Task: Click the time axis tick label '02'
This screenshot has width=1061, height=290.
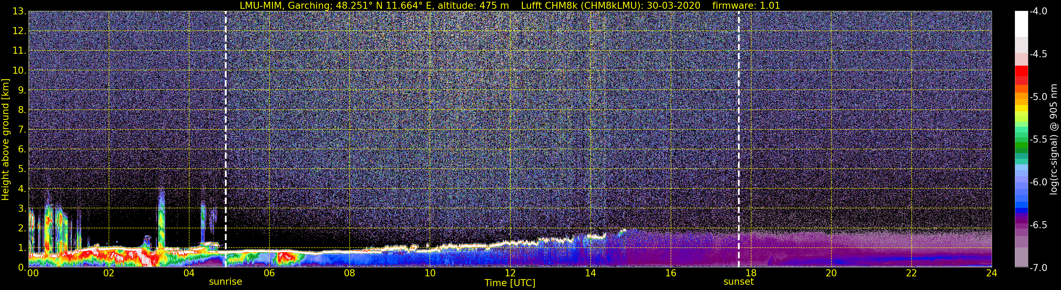Action: 109,273
